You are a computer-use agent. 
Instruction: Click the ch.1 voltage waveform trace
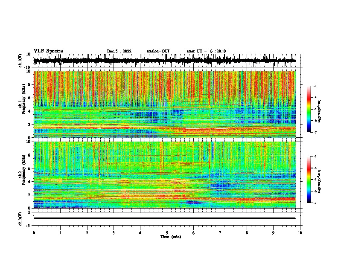164,61
